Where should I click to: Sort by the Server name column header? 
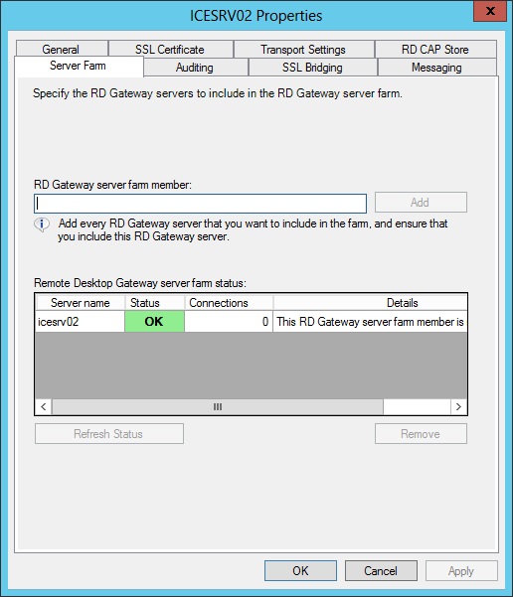point(81,303)
